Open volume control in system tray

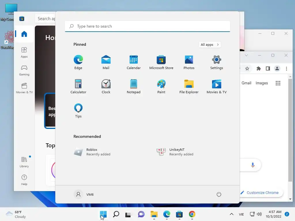click(x=259, y=214)
